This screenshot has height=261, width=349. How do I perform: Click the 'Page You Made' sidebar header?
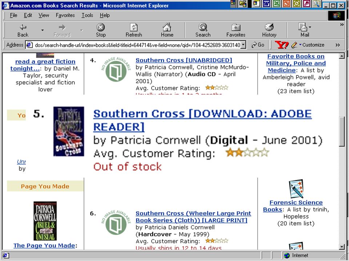coord(45,186)
